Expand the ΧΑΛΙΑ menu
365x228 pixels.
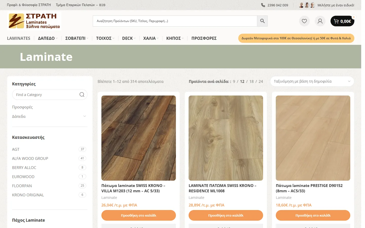[x=151, y=38]
